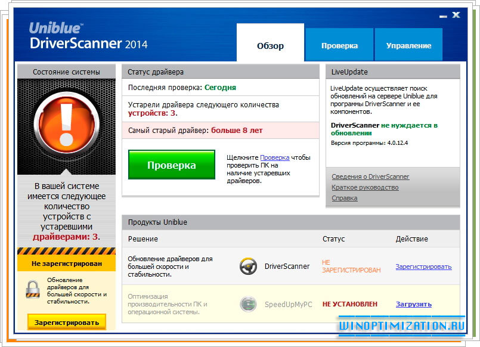Click the DriverScanner steering wheel icon
Viewport: 480px width, 347px height.
[x=249, y=267]
